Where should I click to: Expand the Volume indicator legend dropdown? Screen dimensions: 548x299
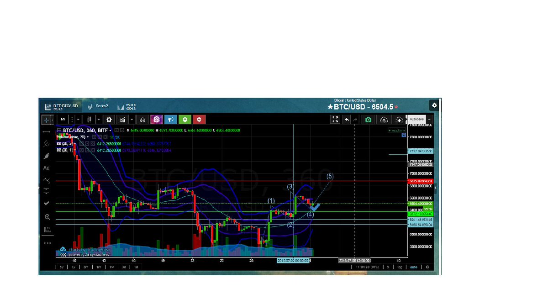tap(88, 137)
